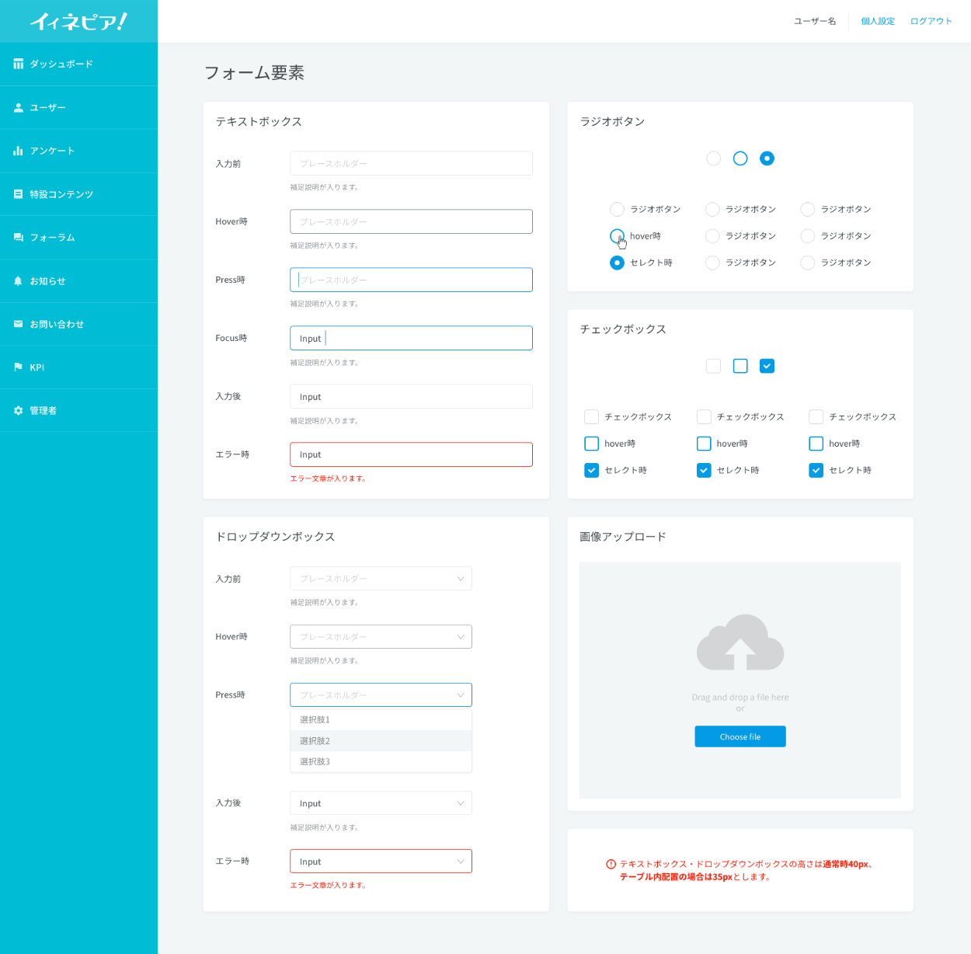Click the Choose file button
Screen dimensions: 971x954
(x=740, y=736)
